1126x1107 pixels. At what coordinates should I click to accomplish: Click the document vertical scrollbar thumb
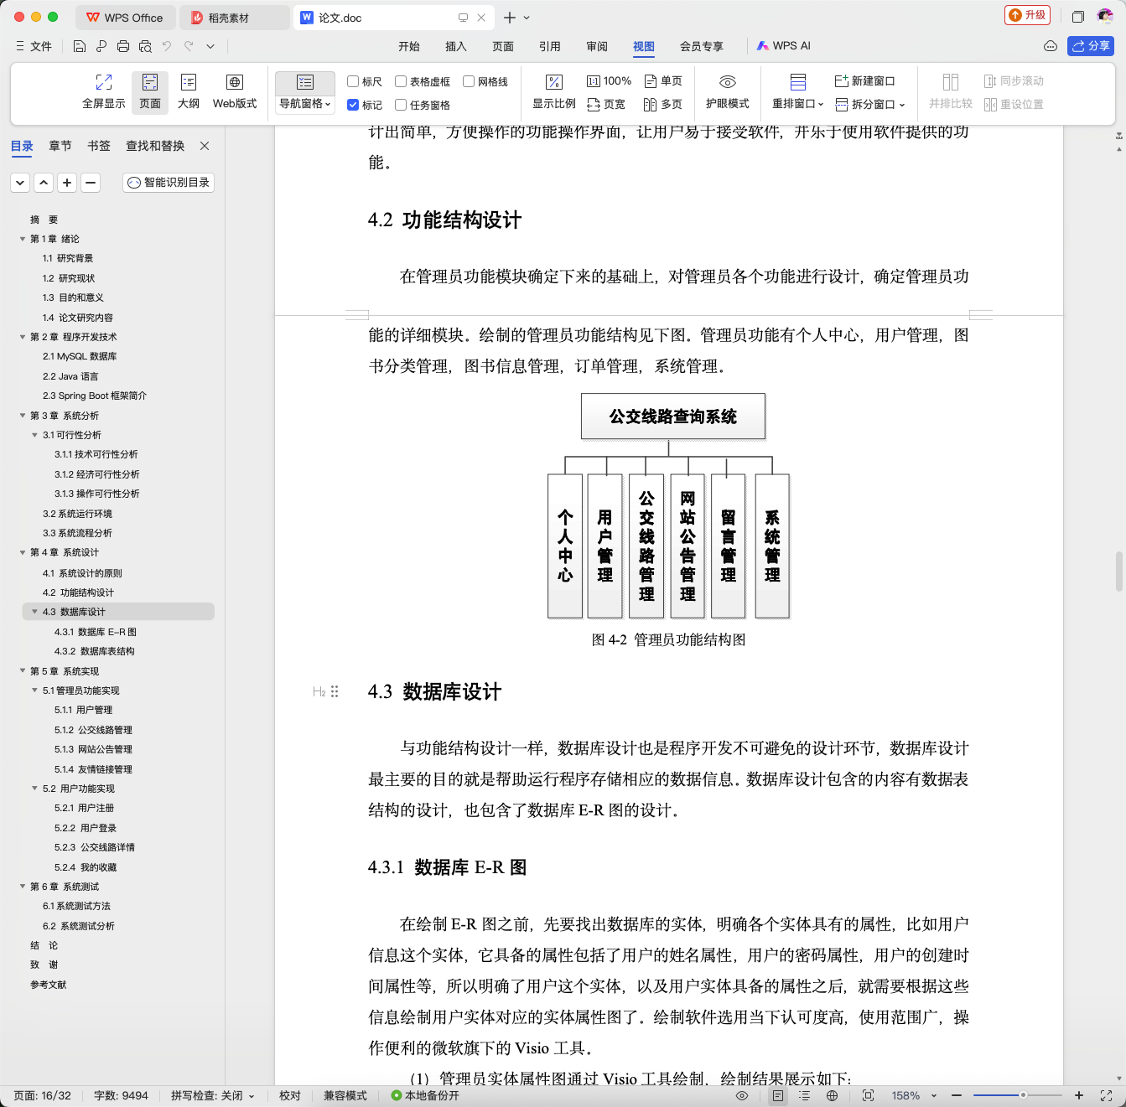coord(1118,572)
